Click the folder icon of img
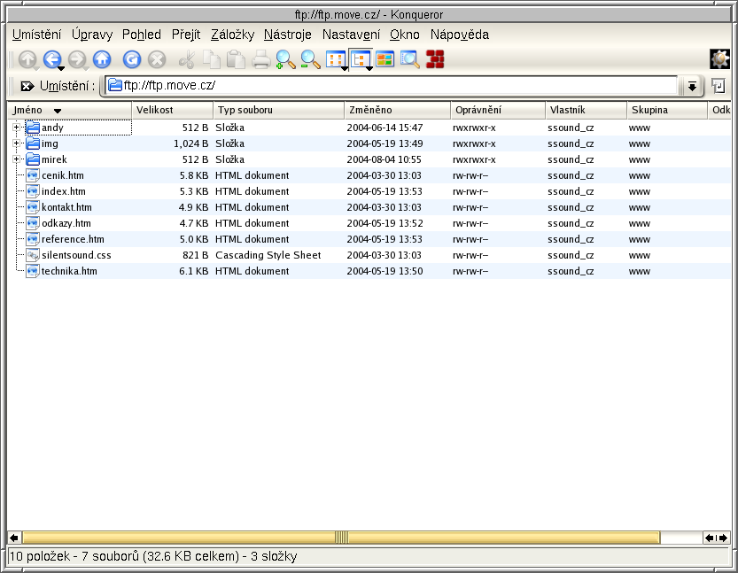Viewport: 738px width, 573px height. [x=33, y=143]
